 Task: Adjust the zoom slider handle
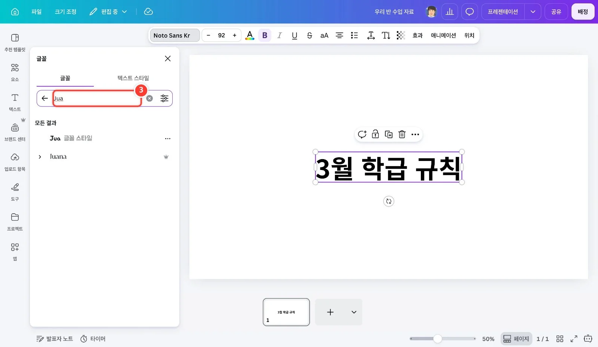click(x=438, y=339)
